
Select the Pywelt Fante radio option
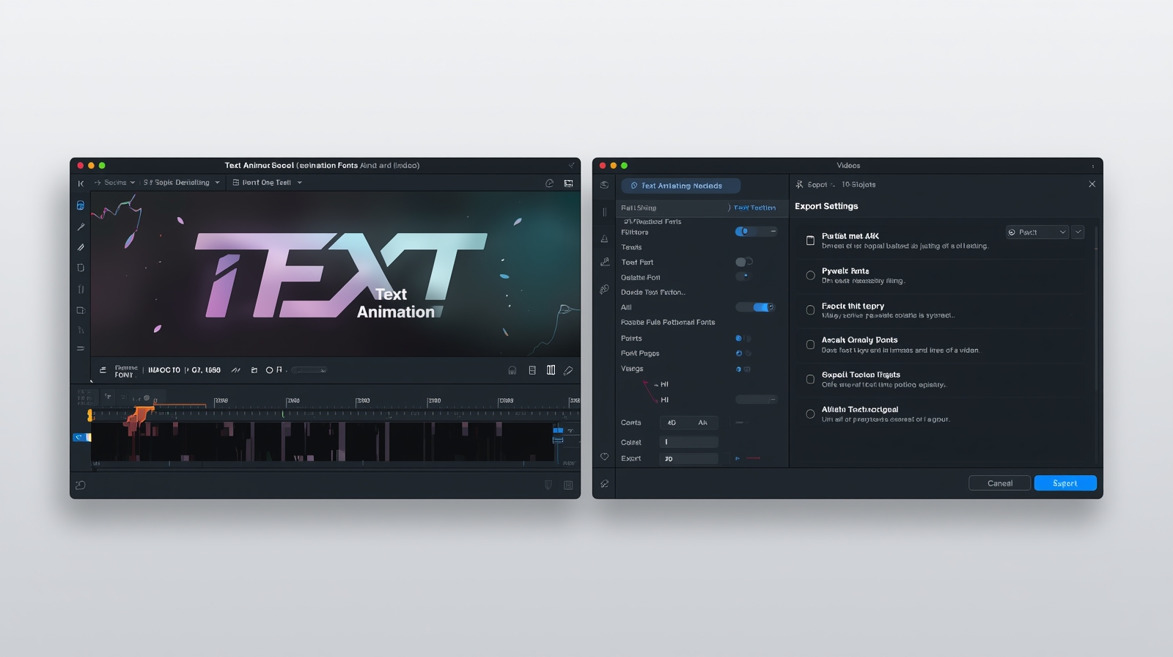810,276
